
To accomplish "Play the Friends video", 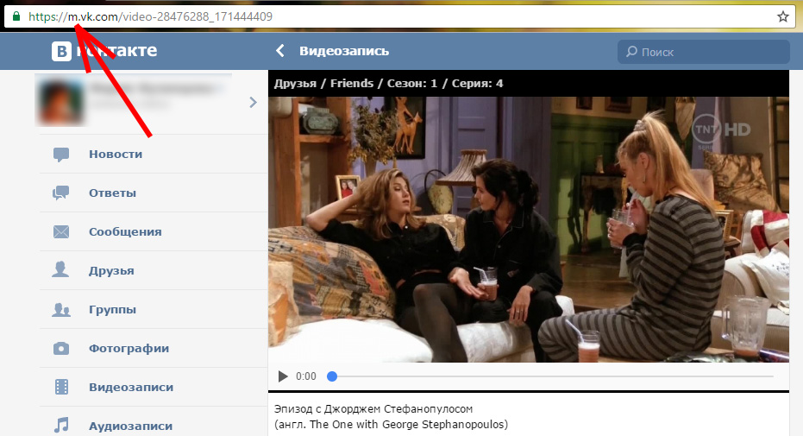I will point(283,376).
